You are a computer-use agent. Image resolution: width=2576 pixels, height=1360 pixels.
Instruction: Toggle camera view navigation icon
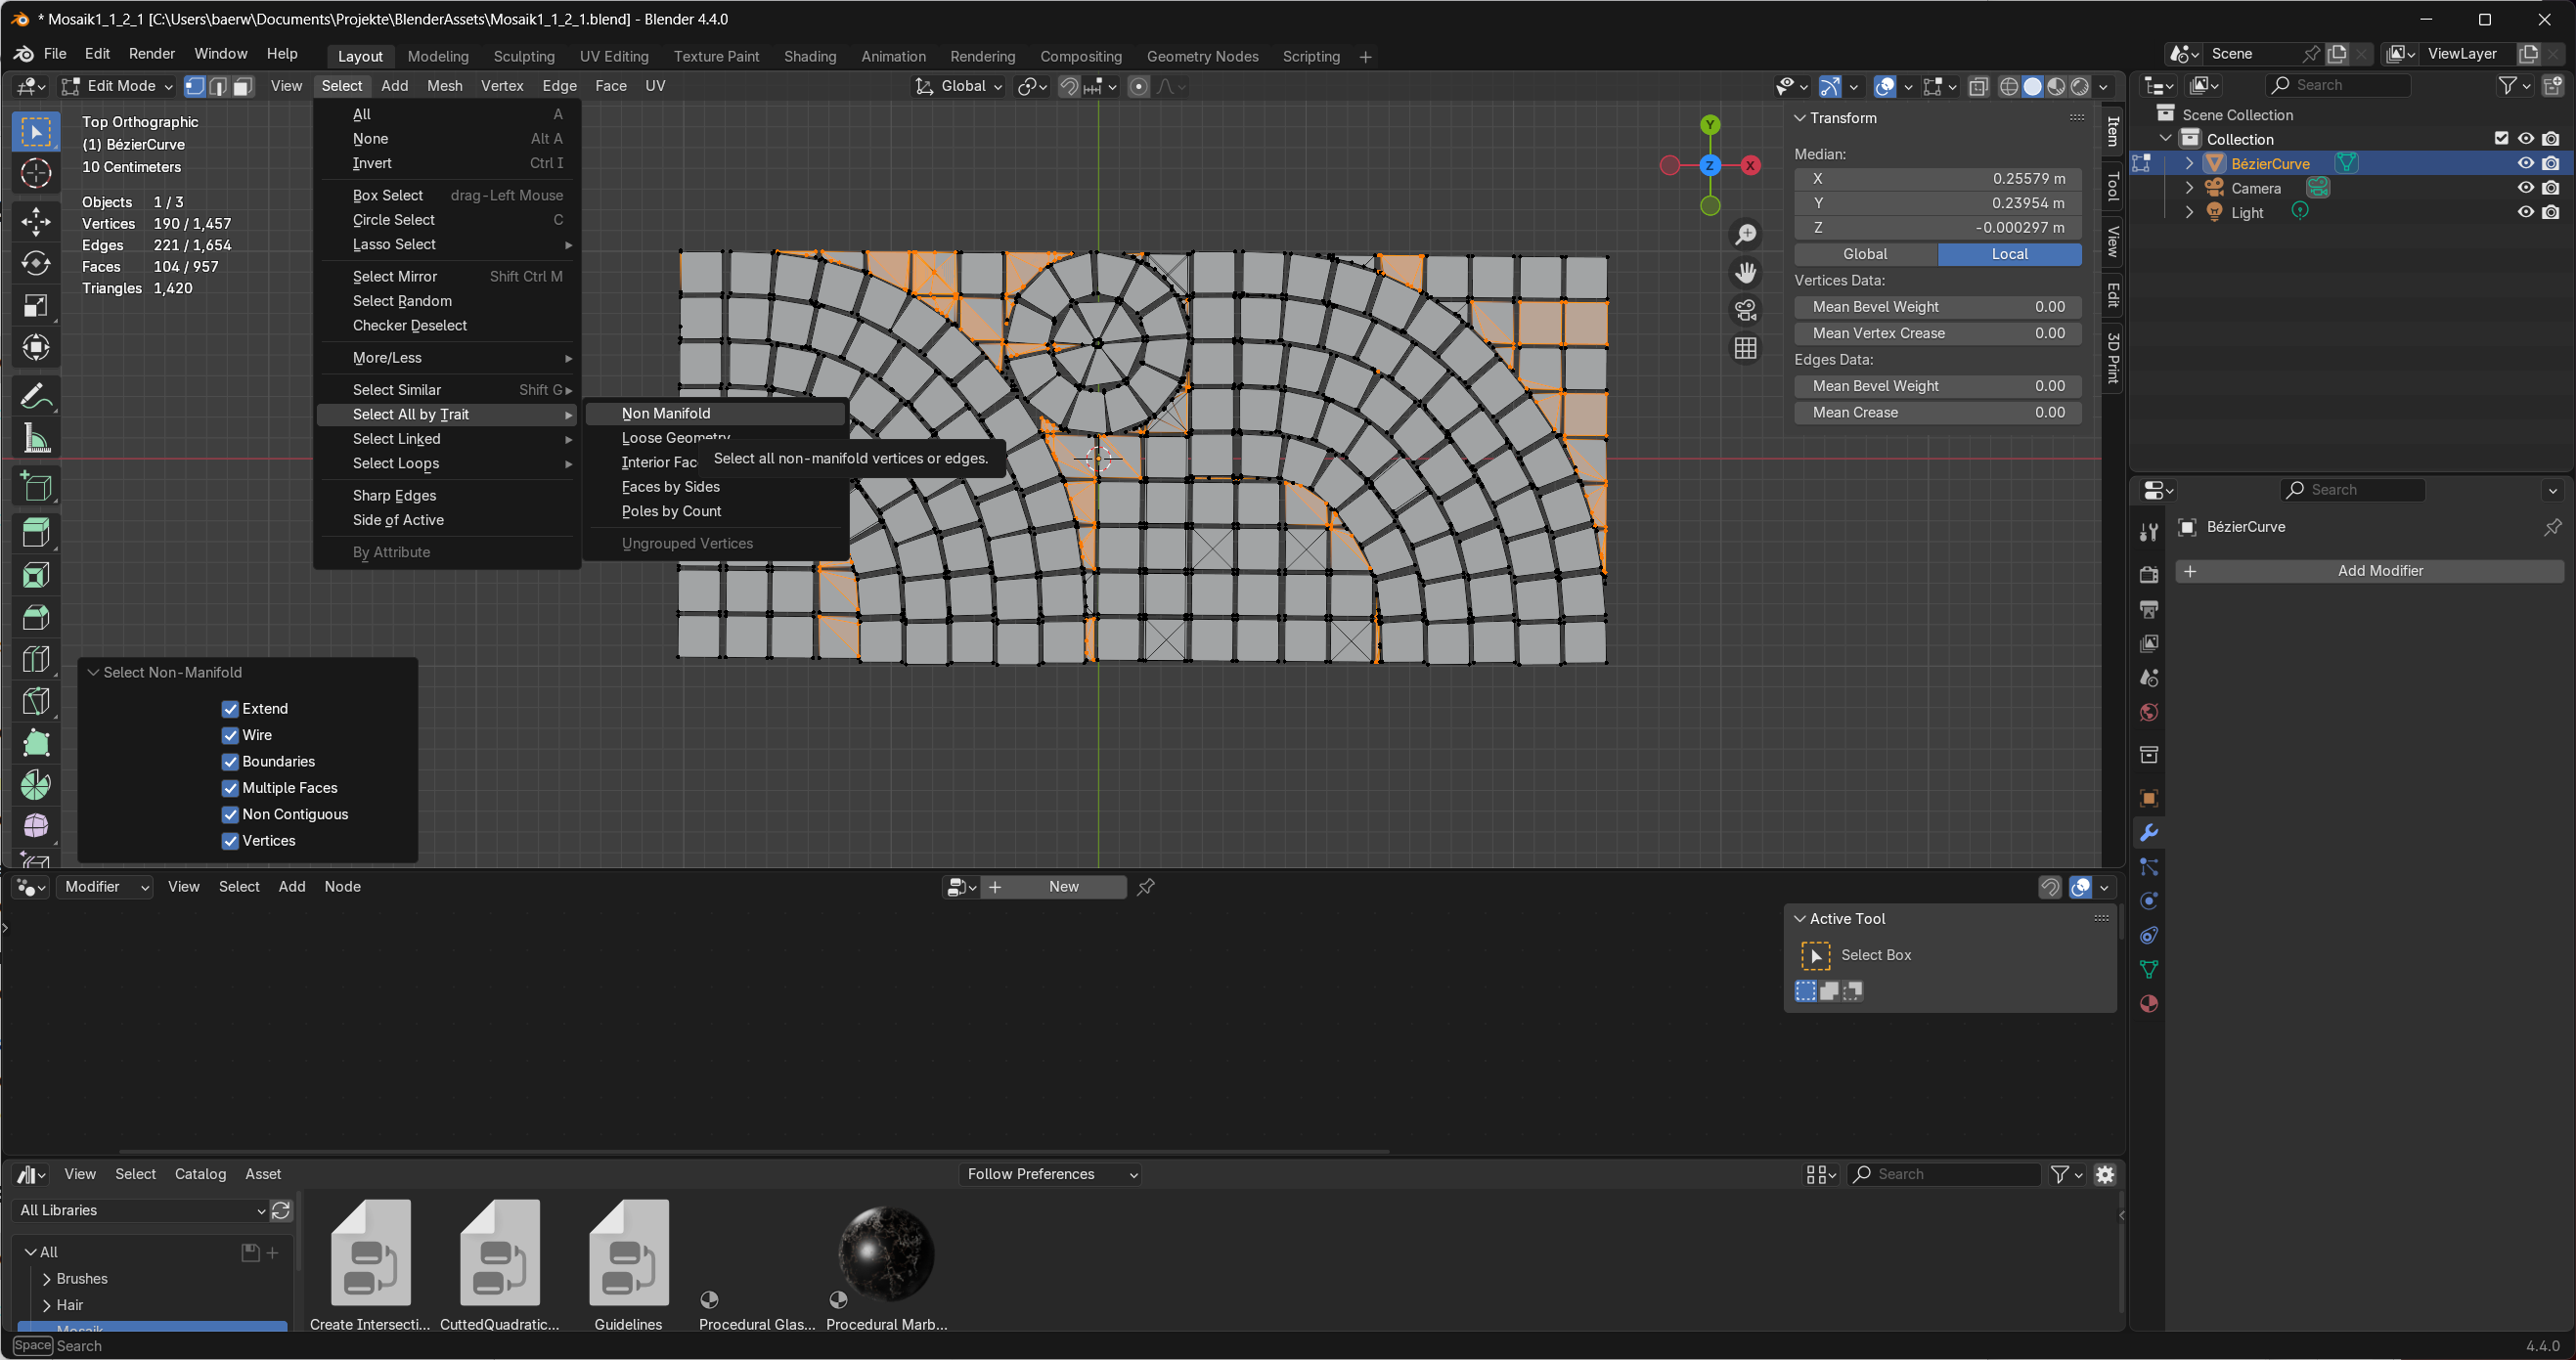1746,310
